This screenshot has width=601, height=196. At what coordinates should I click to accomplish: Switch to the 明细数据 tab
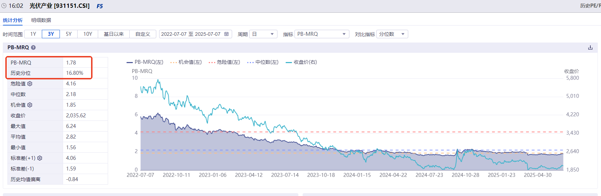pyautogui.click(x=41, y=20)
